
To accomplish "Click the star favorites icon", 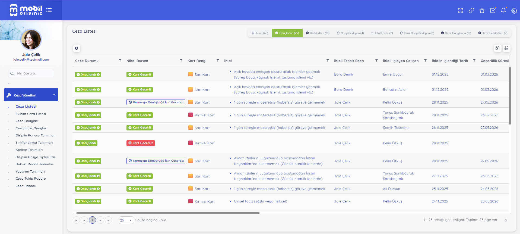I will (x=482, y=11).
